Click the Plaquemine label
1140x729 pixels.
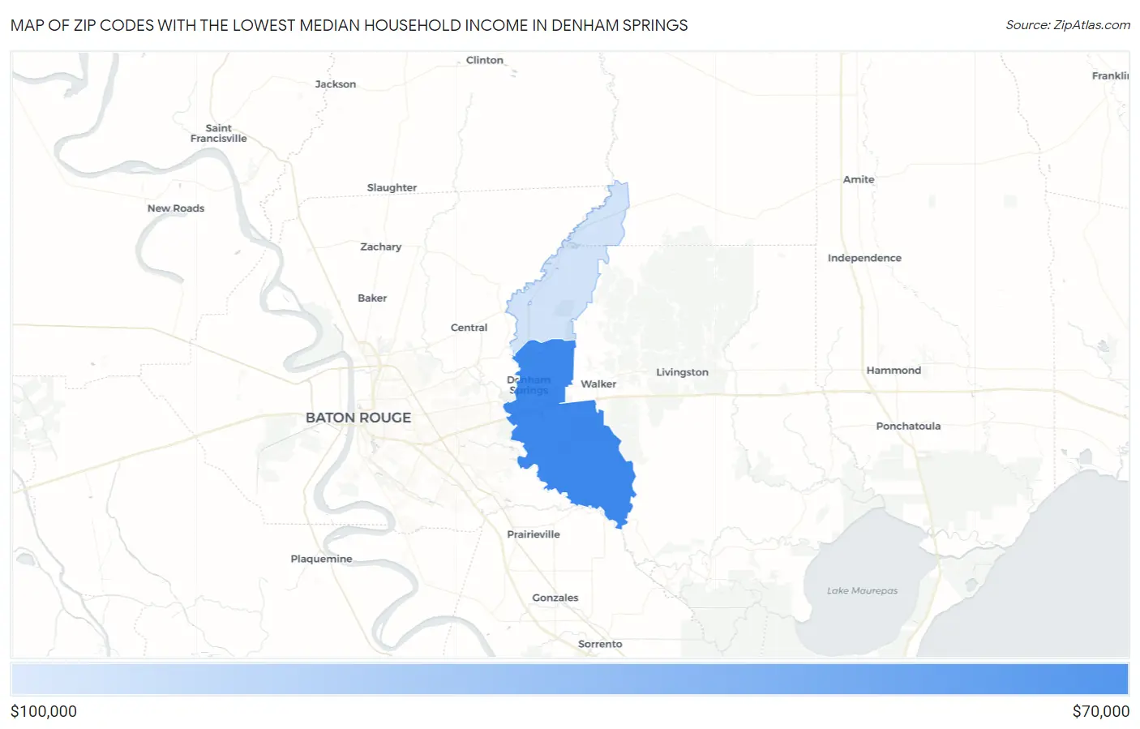(x=321, y=559)
